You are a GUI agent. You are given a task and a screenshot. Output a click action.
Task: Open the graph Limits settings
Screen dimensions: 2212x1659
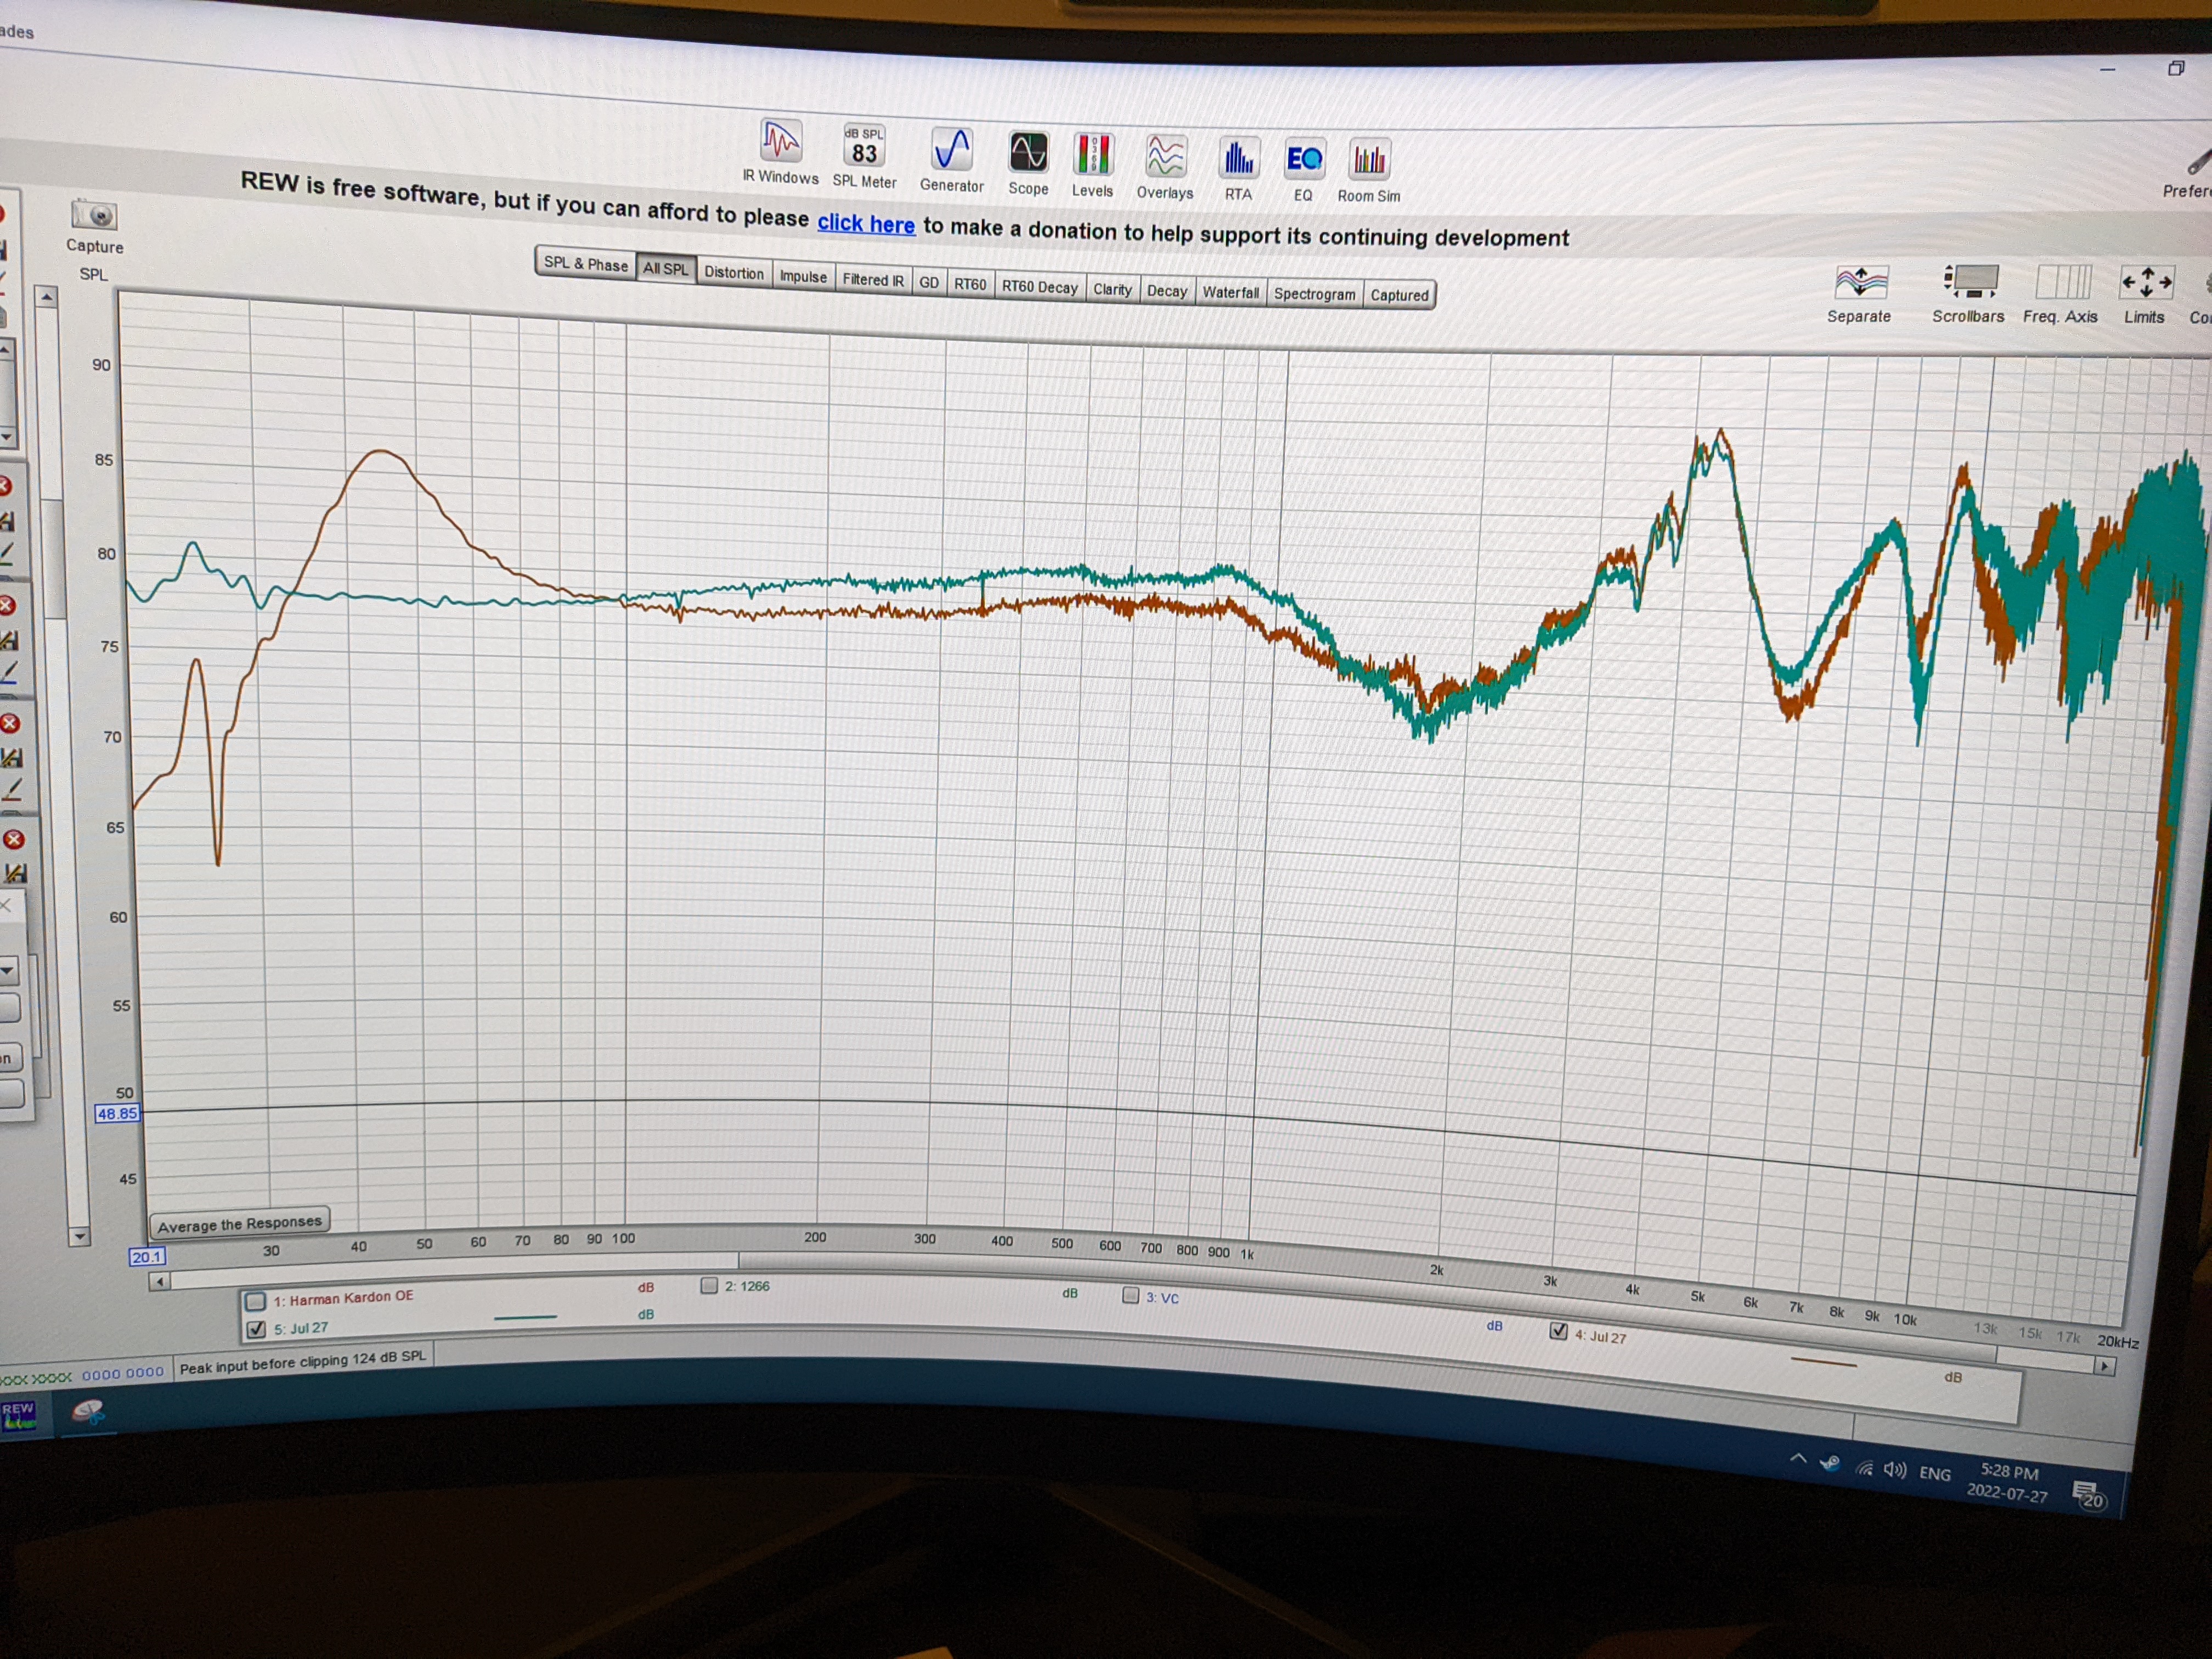(2144, 295)
